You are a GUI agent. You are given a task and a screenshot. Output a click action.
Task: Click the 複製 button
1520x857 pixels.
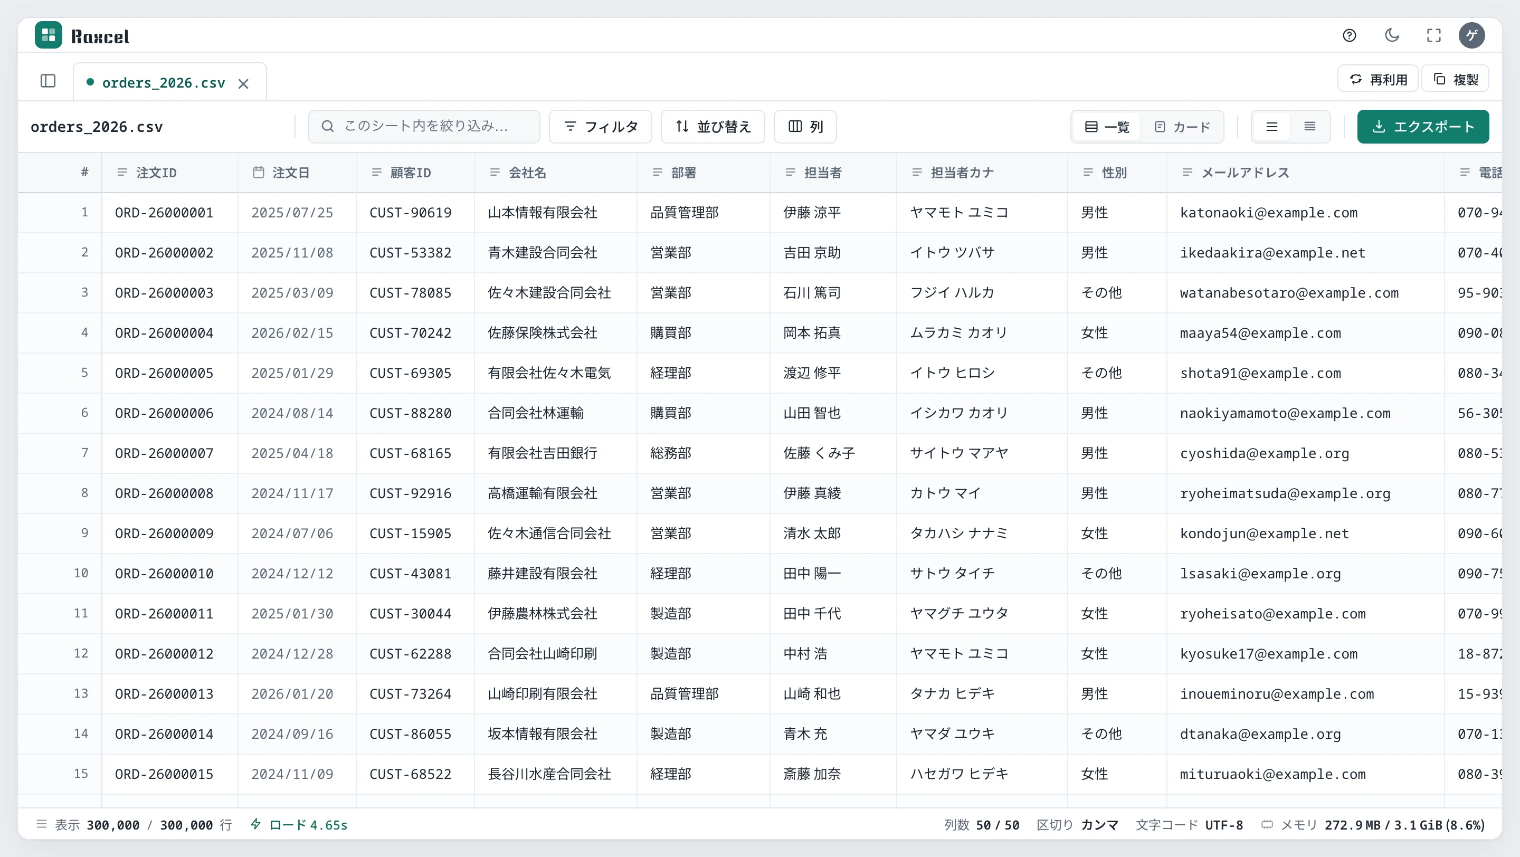(1455, 79)
